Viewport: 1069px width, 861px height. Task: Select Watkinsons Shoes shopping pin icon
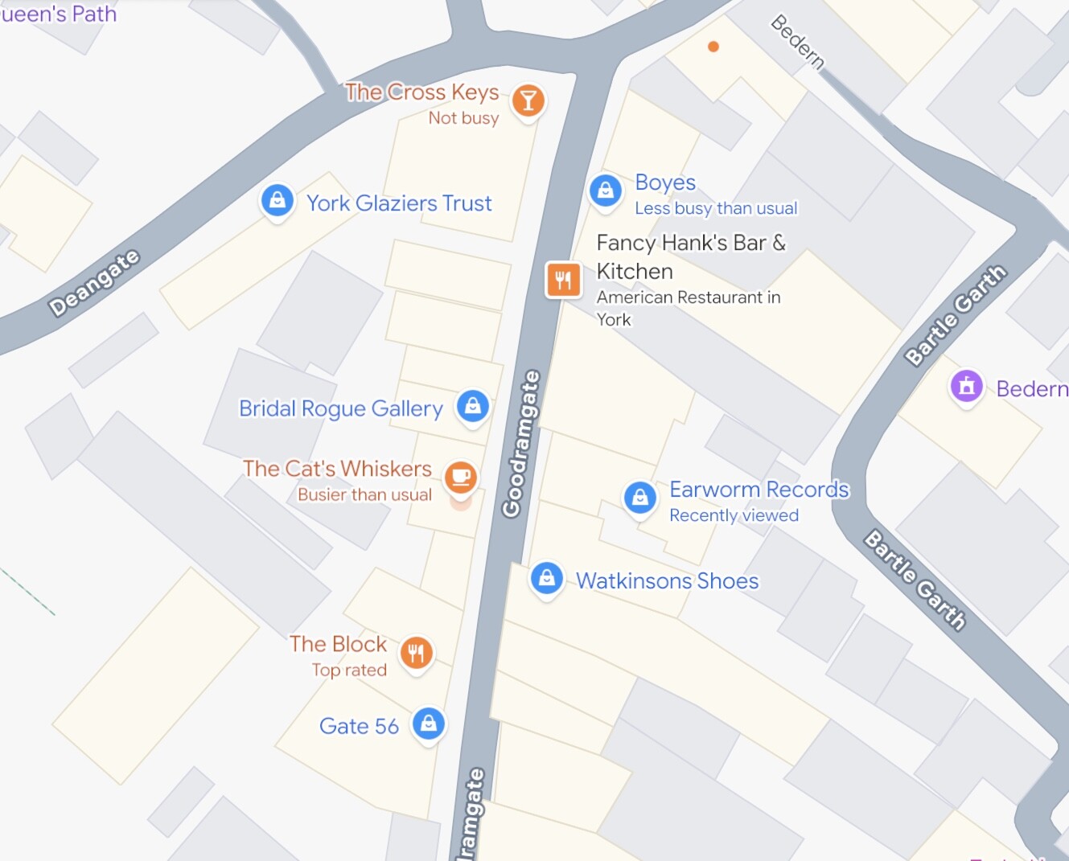[547, 578]
